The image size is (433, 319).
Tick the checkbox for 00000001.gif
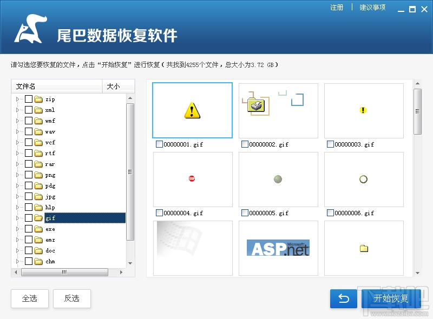pos(159,144)
